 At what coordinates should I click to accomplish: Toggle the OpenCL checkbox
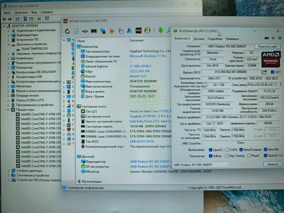[x=210, y=150]
